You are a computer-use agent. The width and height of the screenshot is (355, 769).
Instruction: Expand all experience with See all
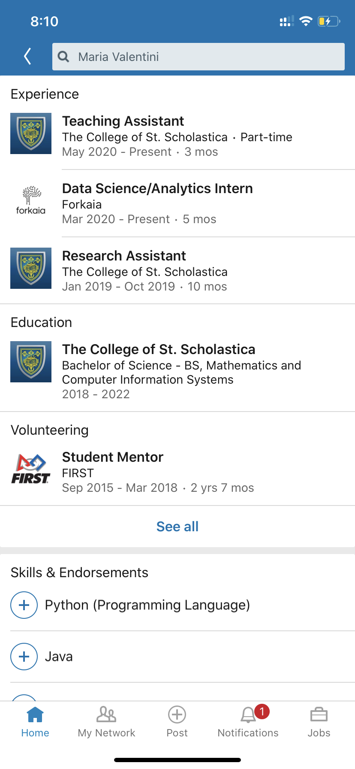coord(177,527)
